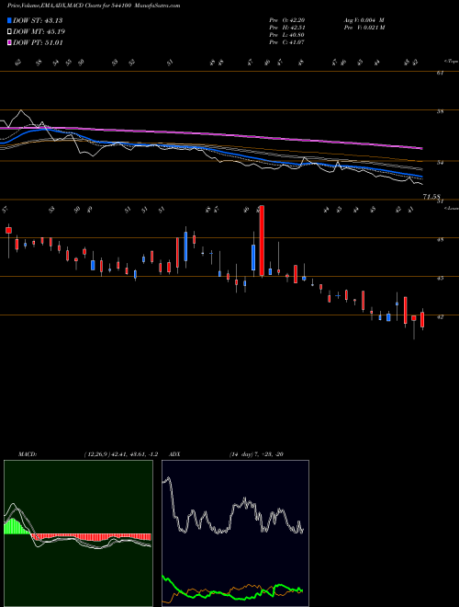Click the 54 price axis label

click(440, 163)
